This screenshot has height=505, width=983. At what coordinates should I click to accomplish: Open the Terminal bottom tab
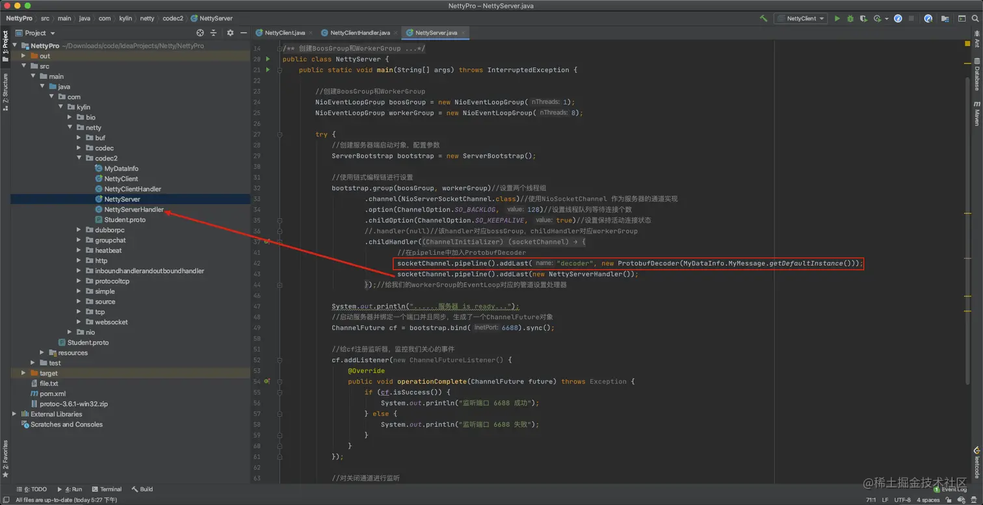coord(107,489)
